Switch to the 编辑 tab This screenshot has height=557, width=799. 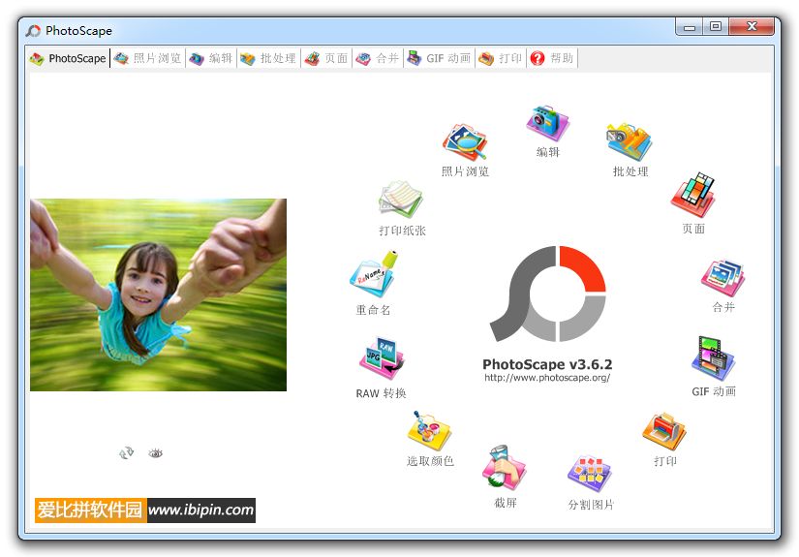click(211, 58)
